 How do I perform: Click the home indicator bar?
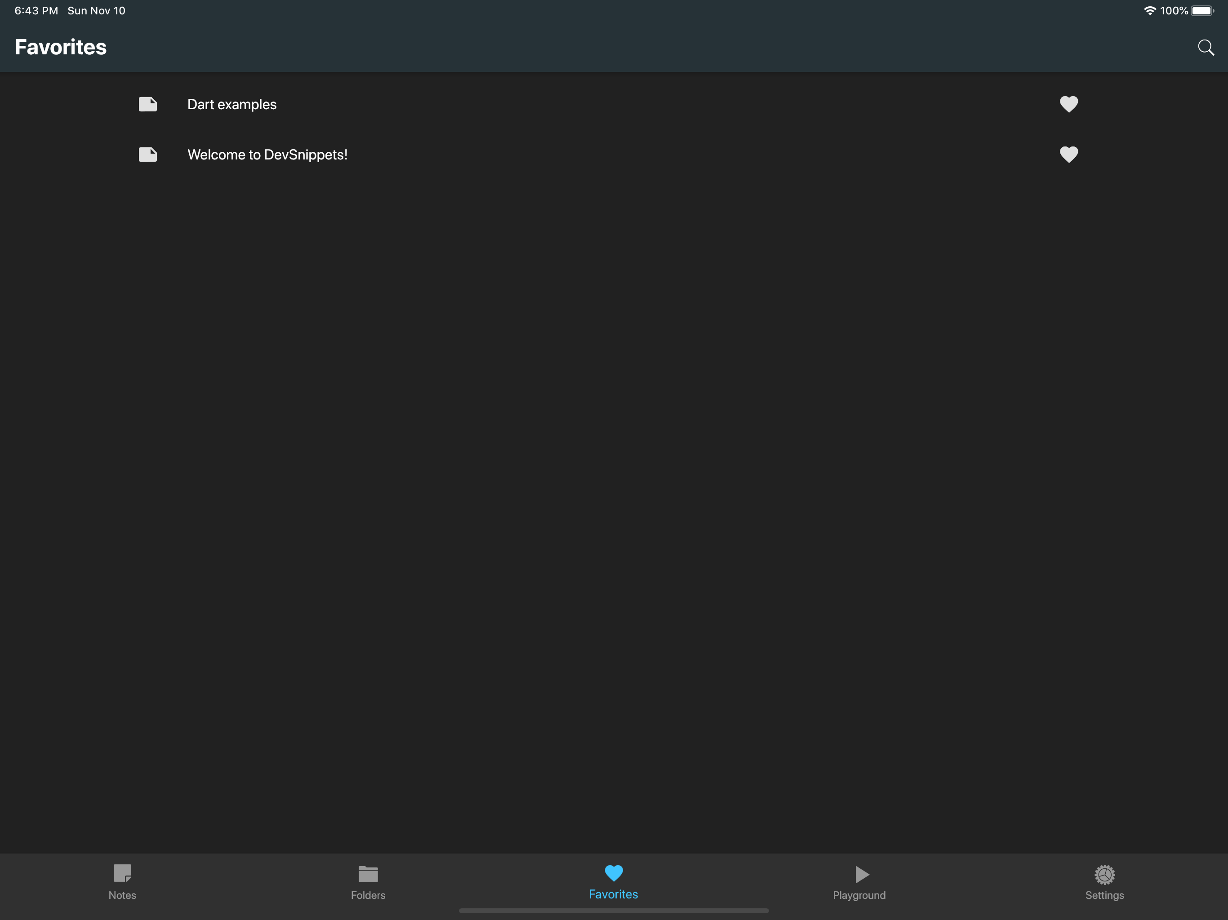(x=614, y=911)
